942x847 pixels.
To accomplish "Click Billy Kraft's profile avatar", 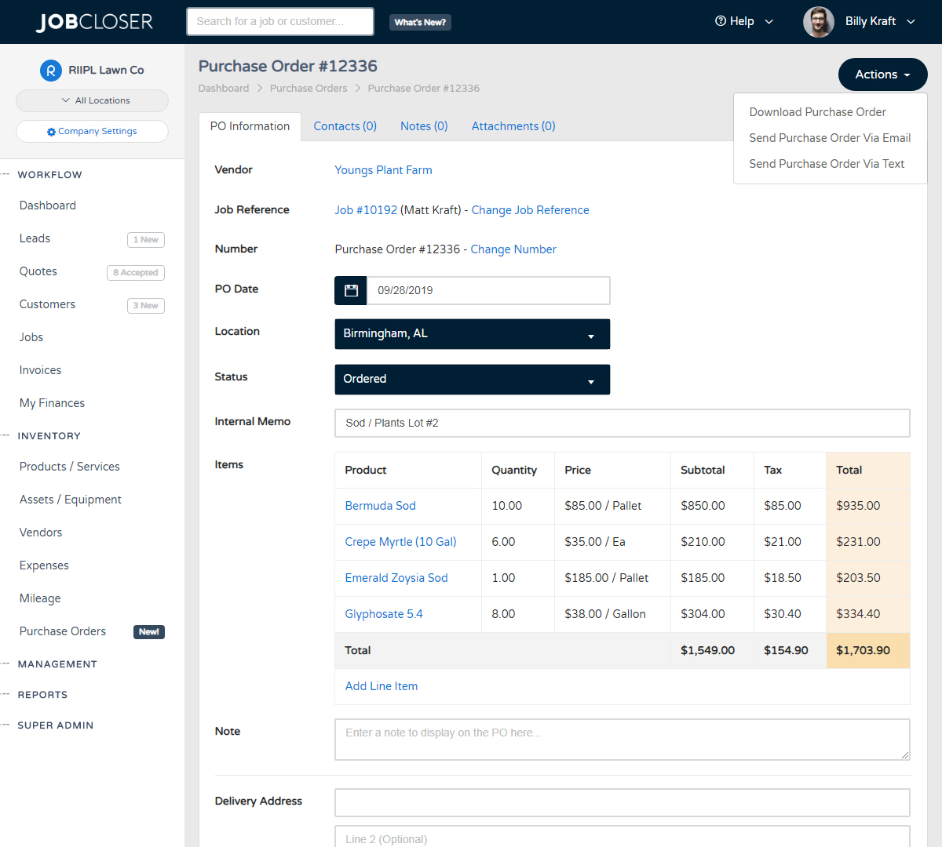I will [x=818, y=21].
